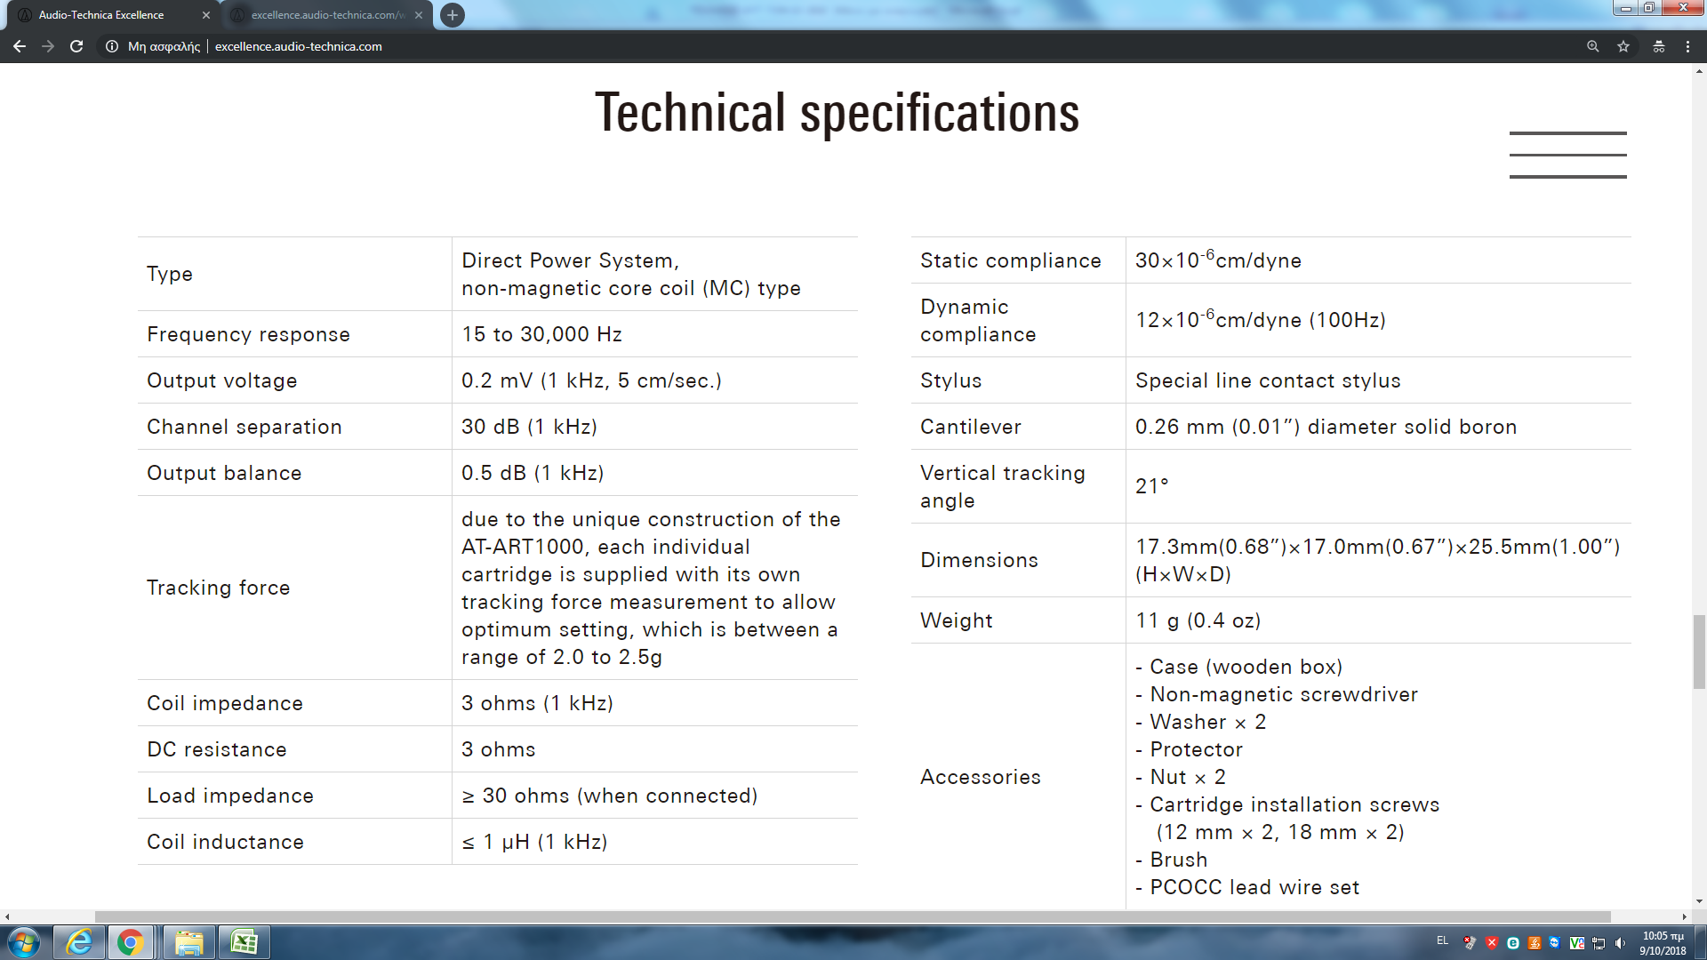Open the Windows Start menu
Viewport: 1707px width, 960px height.
(24, 942)
